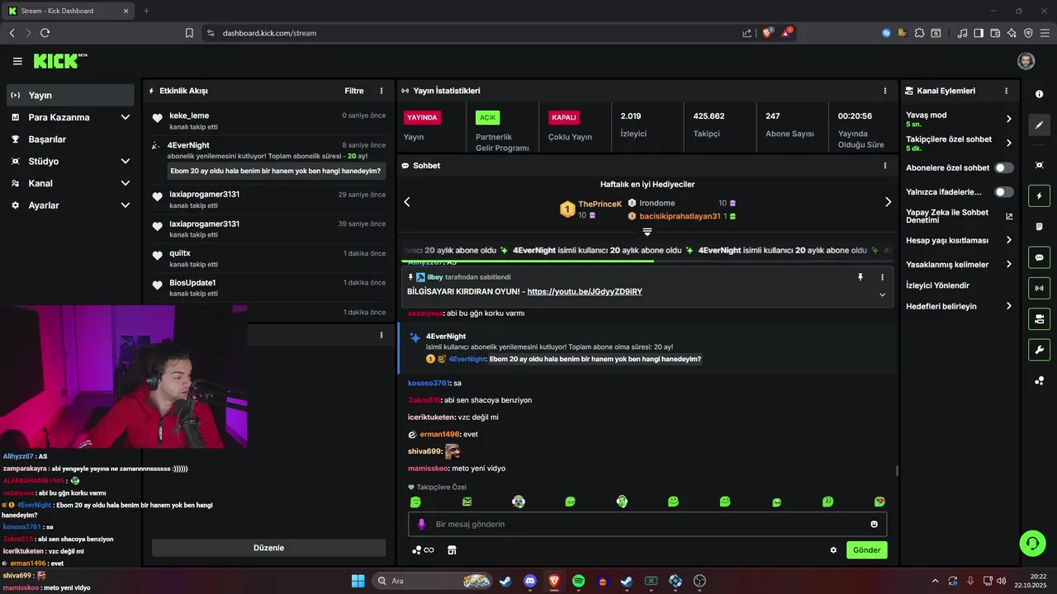Open Yapay Zeka ile Sohbet Denetimi

click(959, 216)
